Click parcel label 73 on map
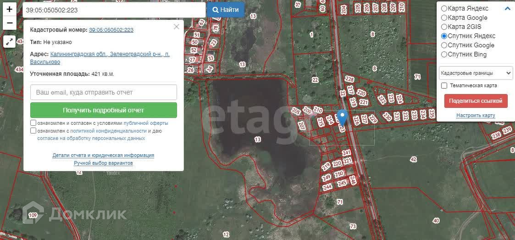This screenshot has width=515, height=240. 353,226
